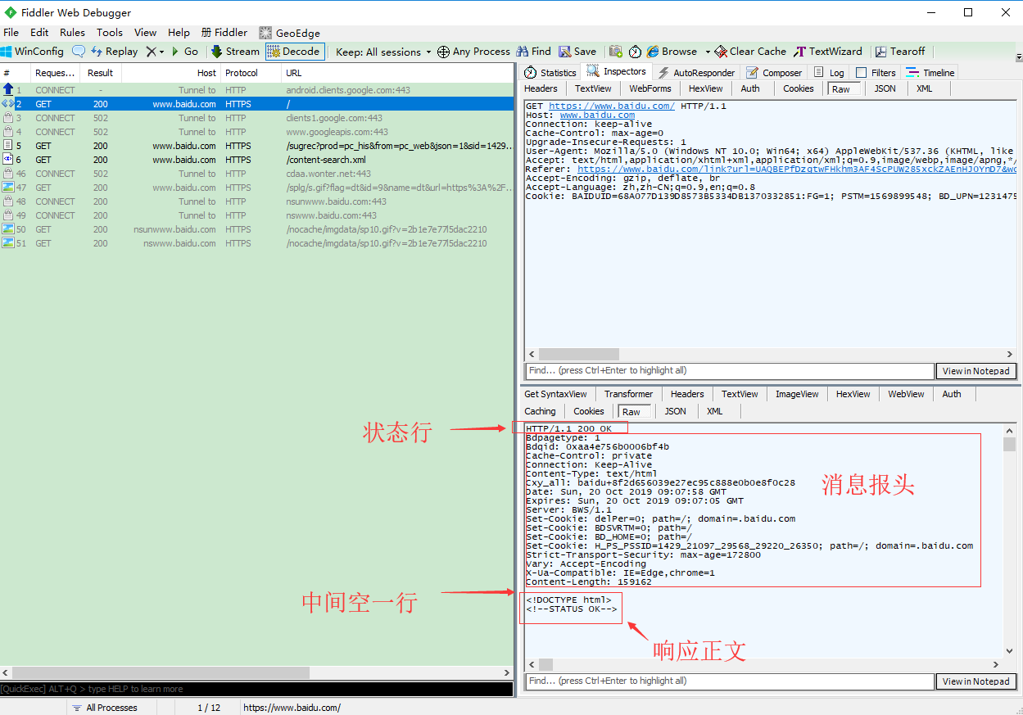Select session 6 /content-search.xml
Viewport: 1023px width, 715px height.
[256, 160]
